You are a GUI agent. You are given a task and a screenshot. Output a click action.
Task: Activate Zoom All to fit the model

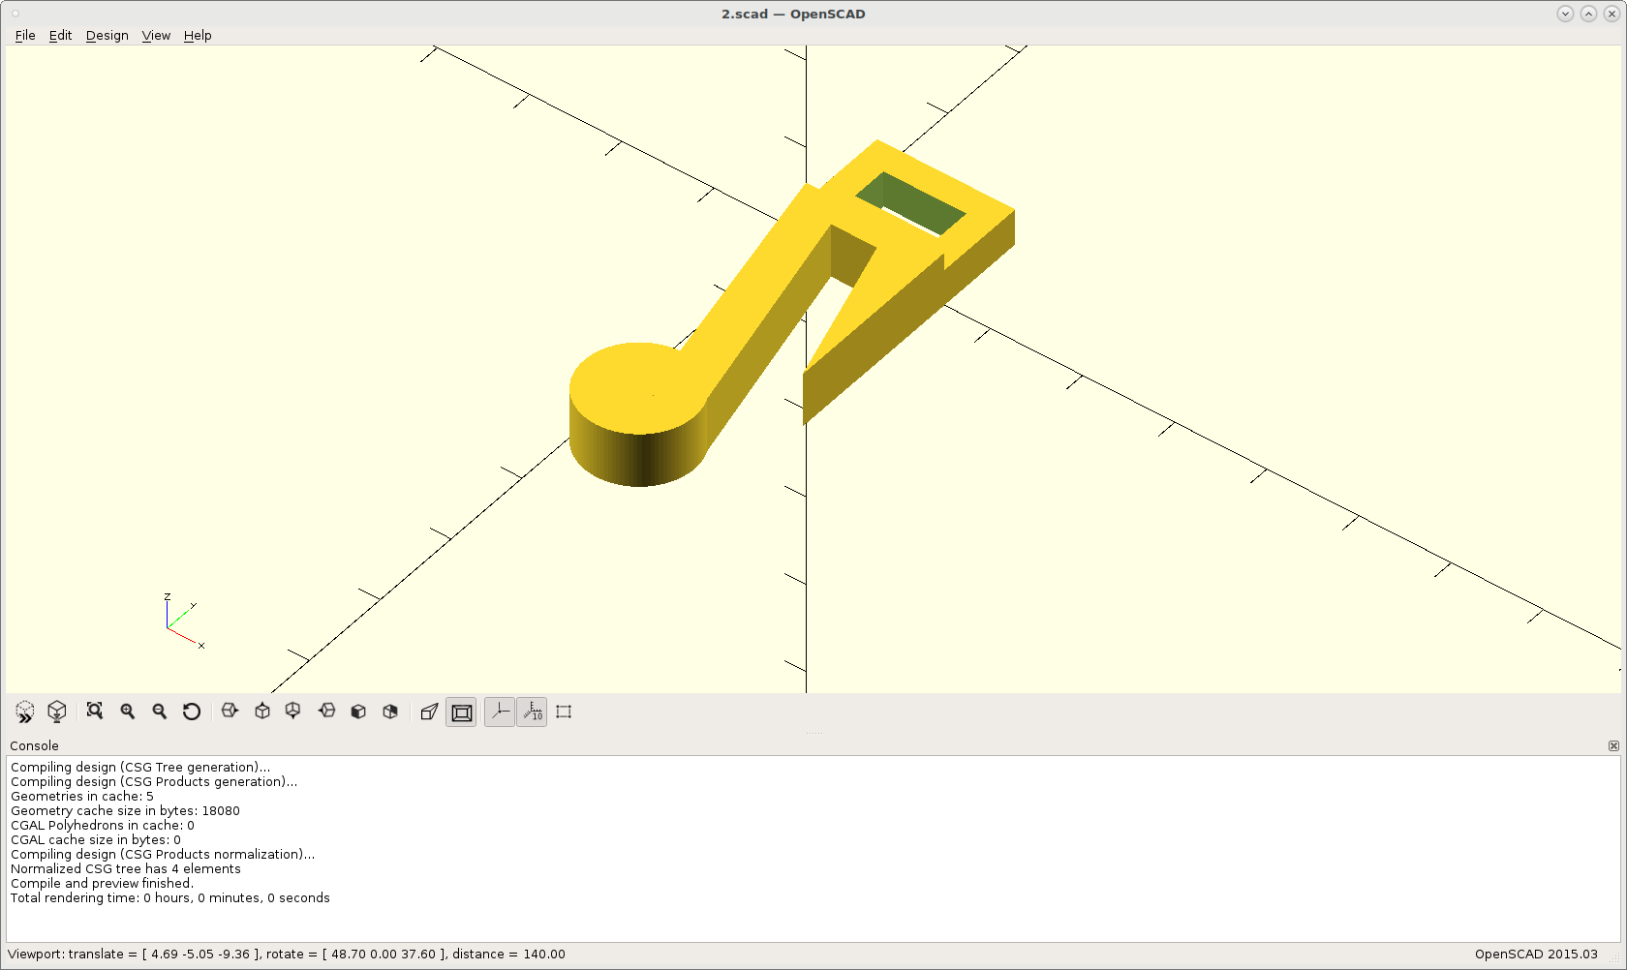tap(94, 712)
